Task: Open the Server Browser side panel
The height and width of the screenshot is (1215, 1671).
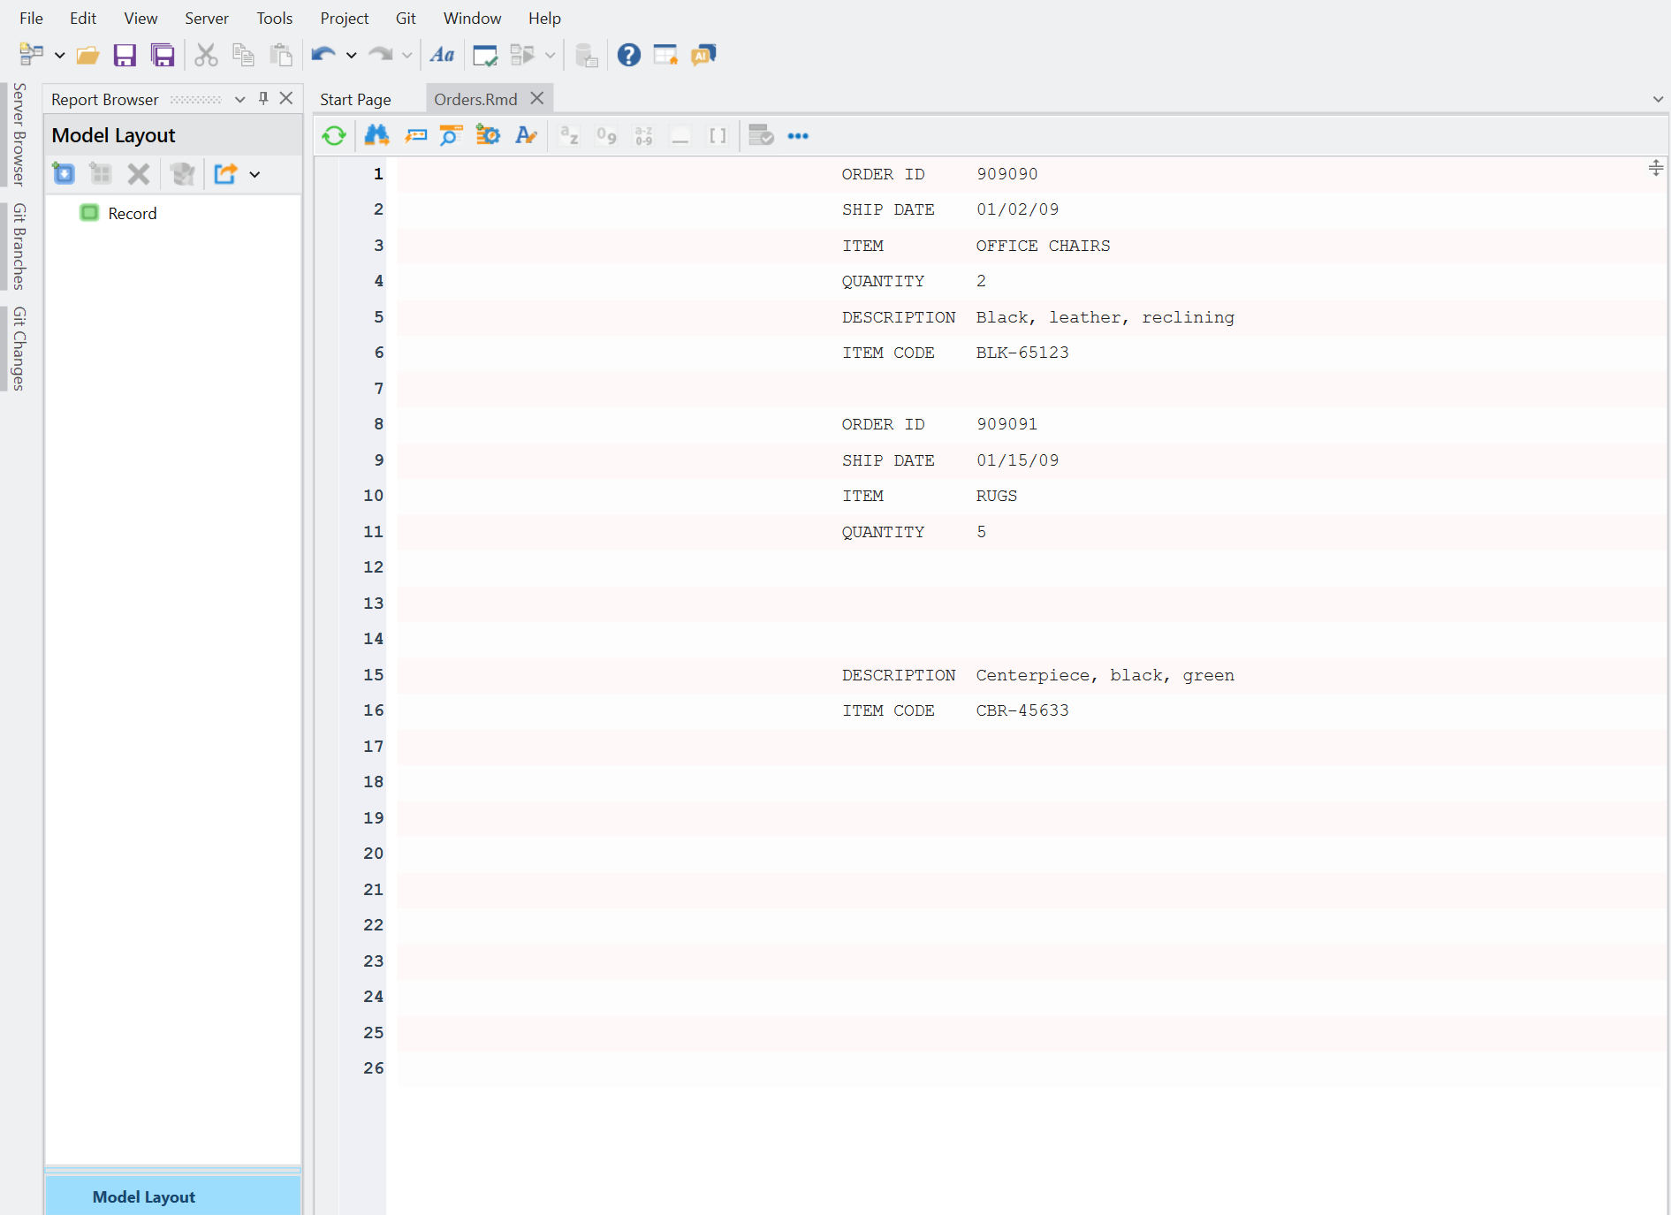Action: [19, 134]
